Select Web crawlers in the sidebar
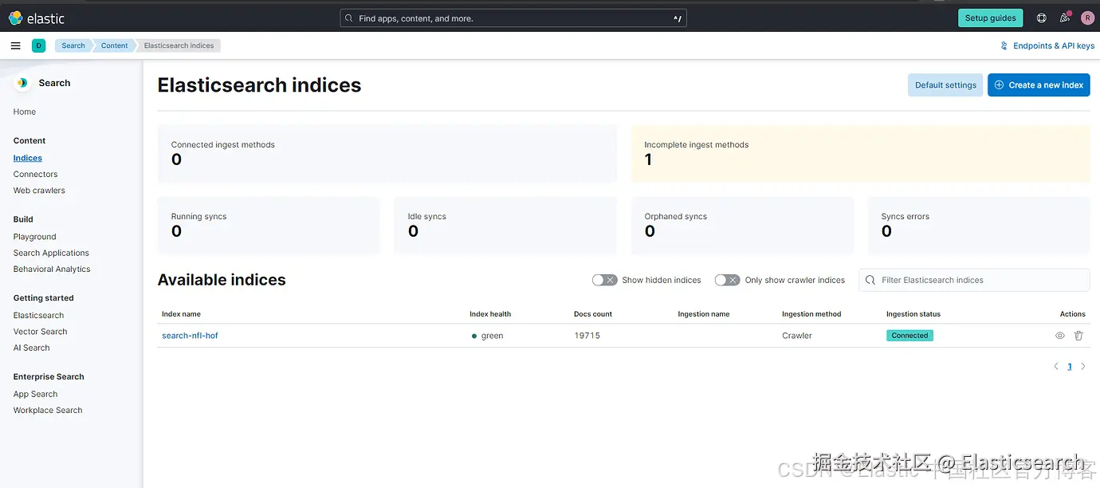Image resolution: width=1100 pixels, height=488 pixels. [x=39, y=191]
